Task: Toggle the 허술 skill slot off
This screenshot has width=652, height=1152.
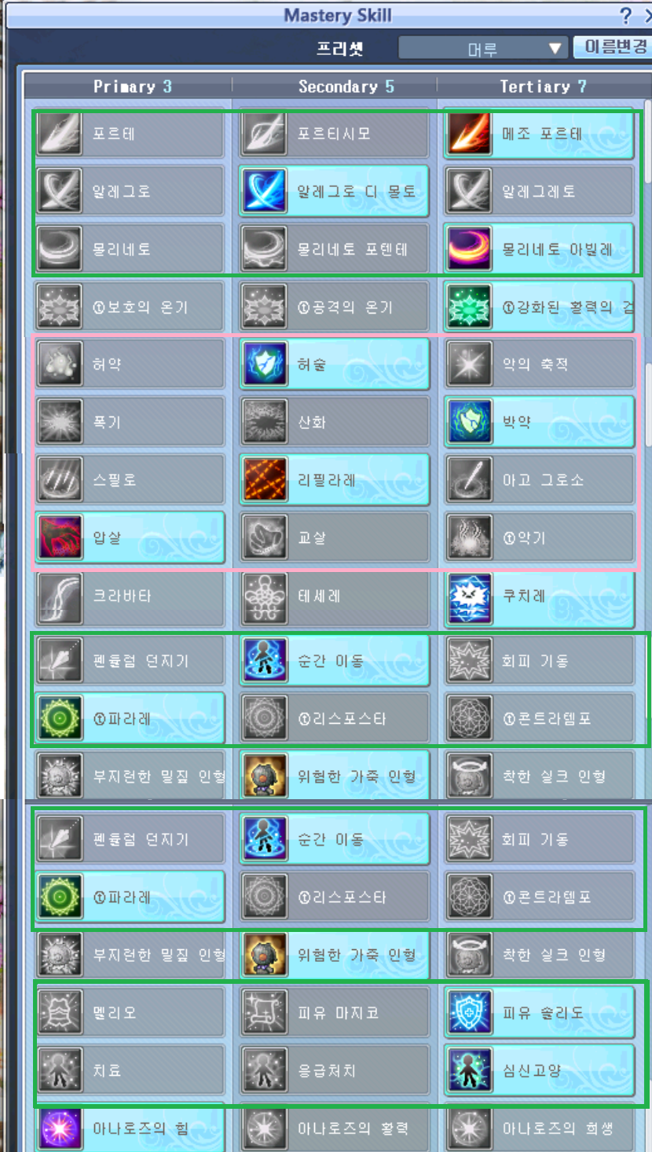Action: point(334,365)
